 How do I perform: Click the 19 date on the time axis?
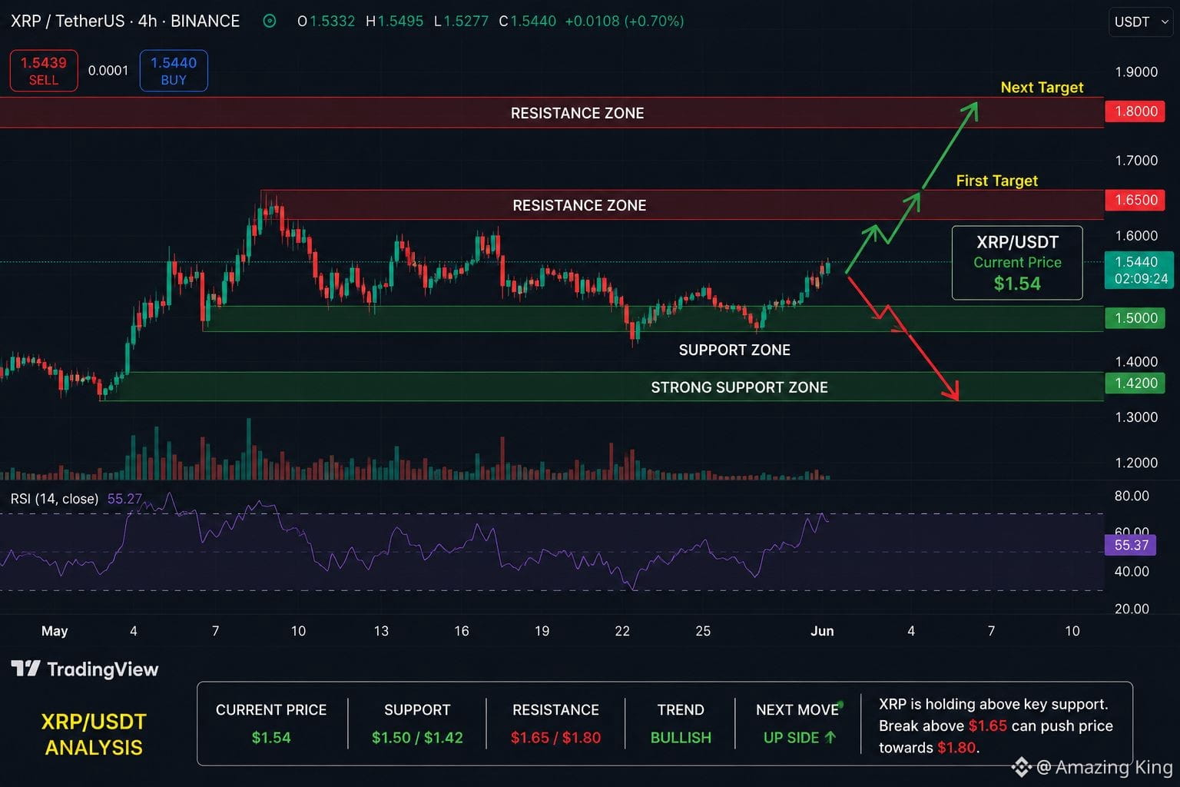[x=542, y=631]
